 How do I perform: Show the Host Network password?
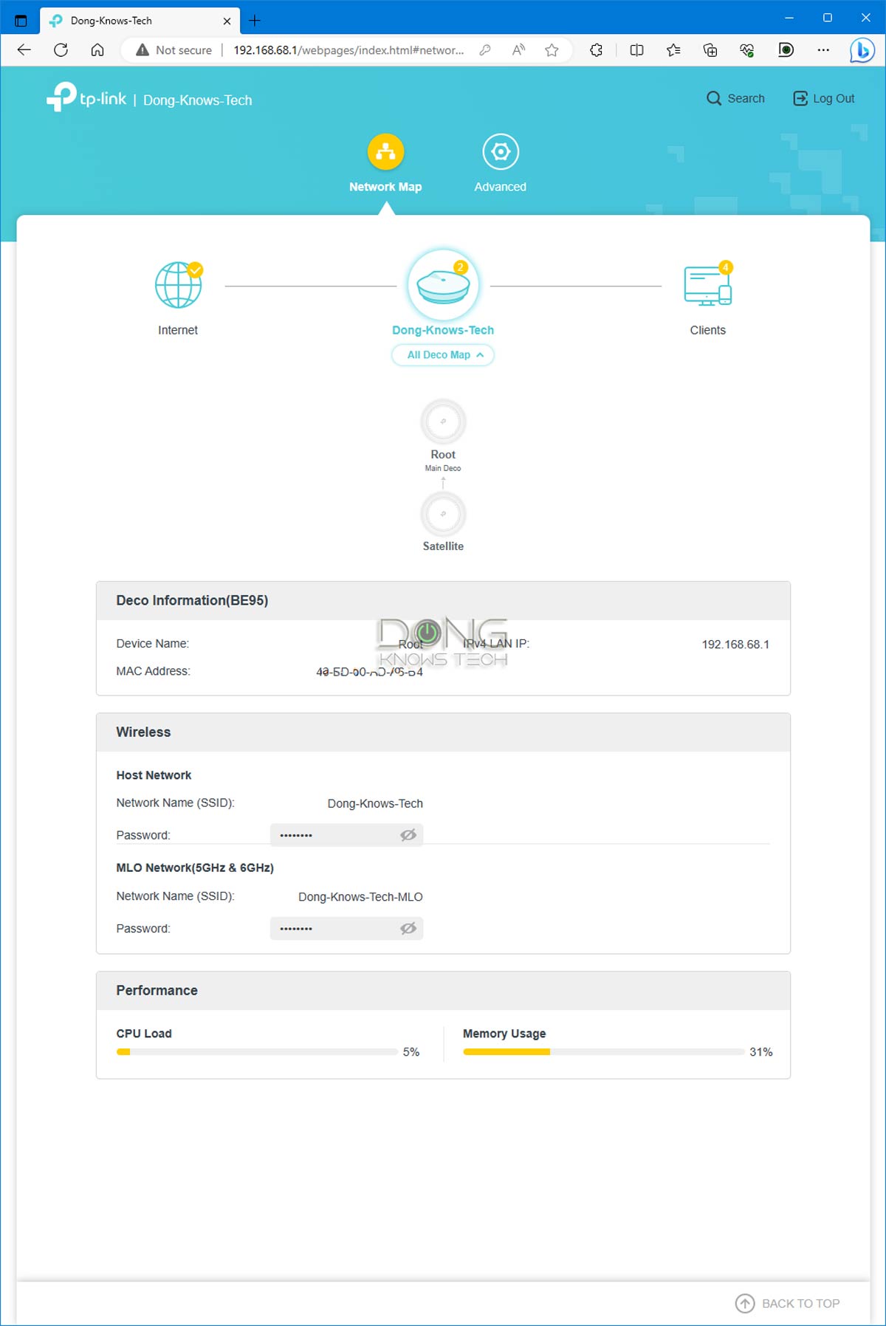408,835
